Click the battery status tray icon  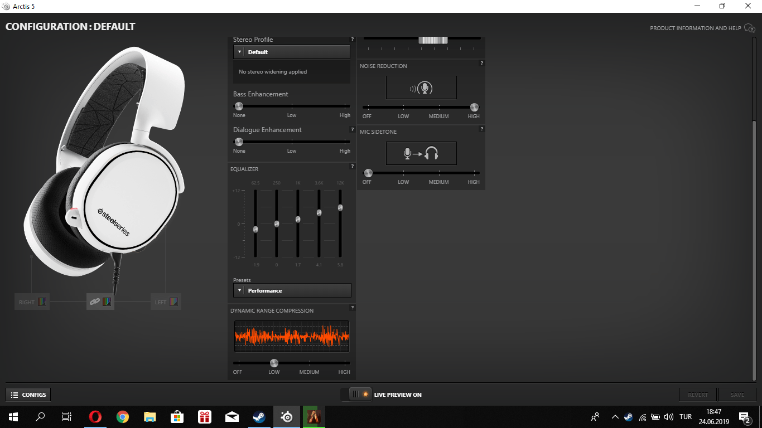point(656,416)
